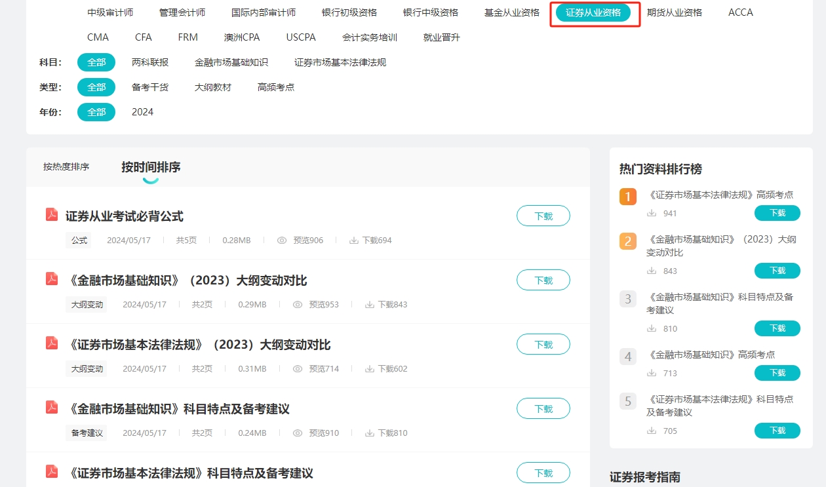Click PDF icon for 《金融市场基础知识》(2023)大纲变动对比

click(52, 279)
